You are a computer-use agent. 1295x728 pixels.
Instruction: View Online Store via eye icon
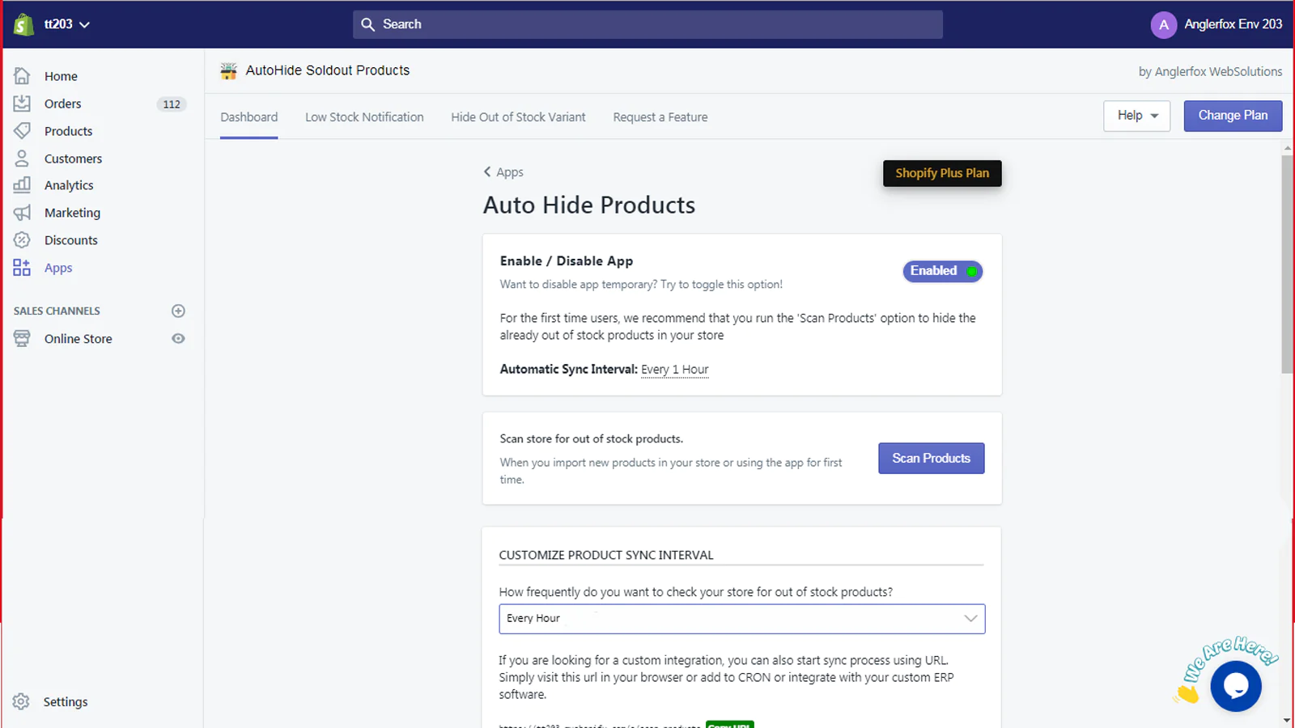coord(178,339)
